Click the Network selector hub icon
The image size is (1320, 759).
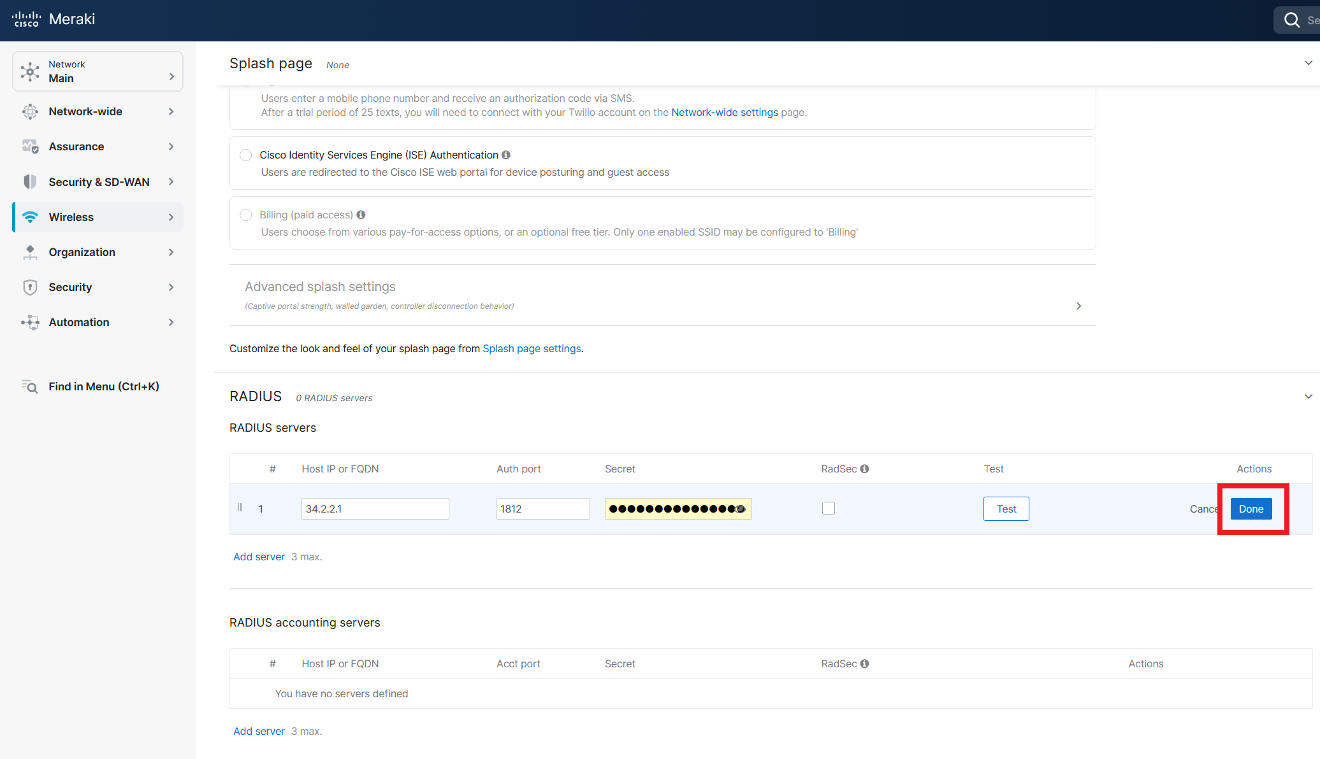(30, 71)
